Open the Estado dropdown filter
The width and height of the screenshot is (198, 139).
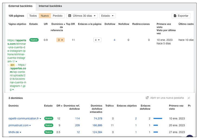(x=107, y=16)
